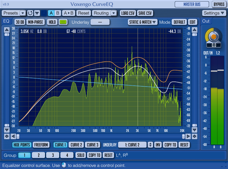Screen dimensions: 228x169
Task: Select Group 1
Action: [24, 155]
